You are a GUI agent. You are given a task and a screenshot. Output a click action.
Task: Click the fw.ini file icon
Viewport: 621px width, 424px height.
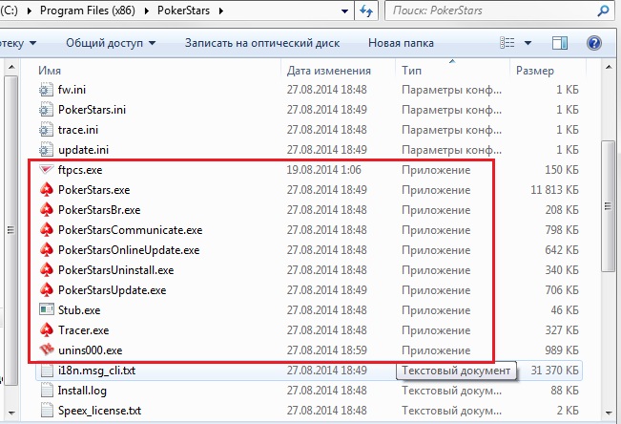point(46,90)
